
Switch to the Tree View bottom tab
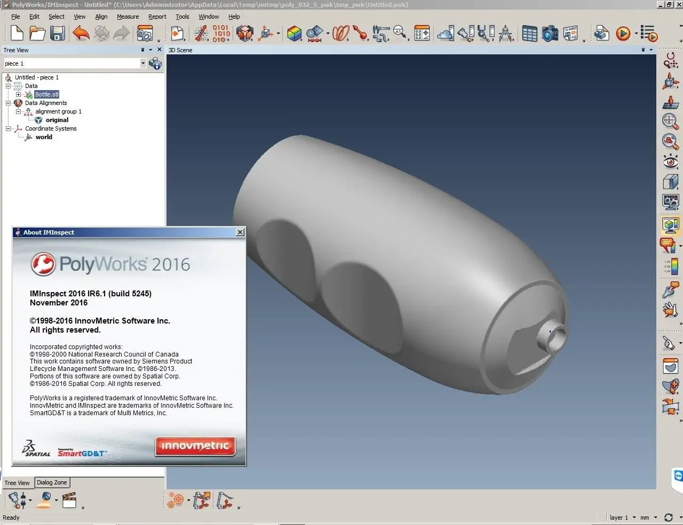[x=17, y=483]
